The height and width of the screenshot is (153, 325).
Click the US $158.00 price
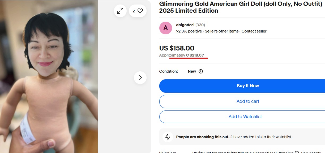click(177, 48)
